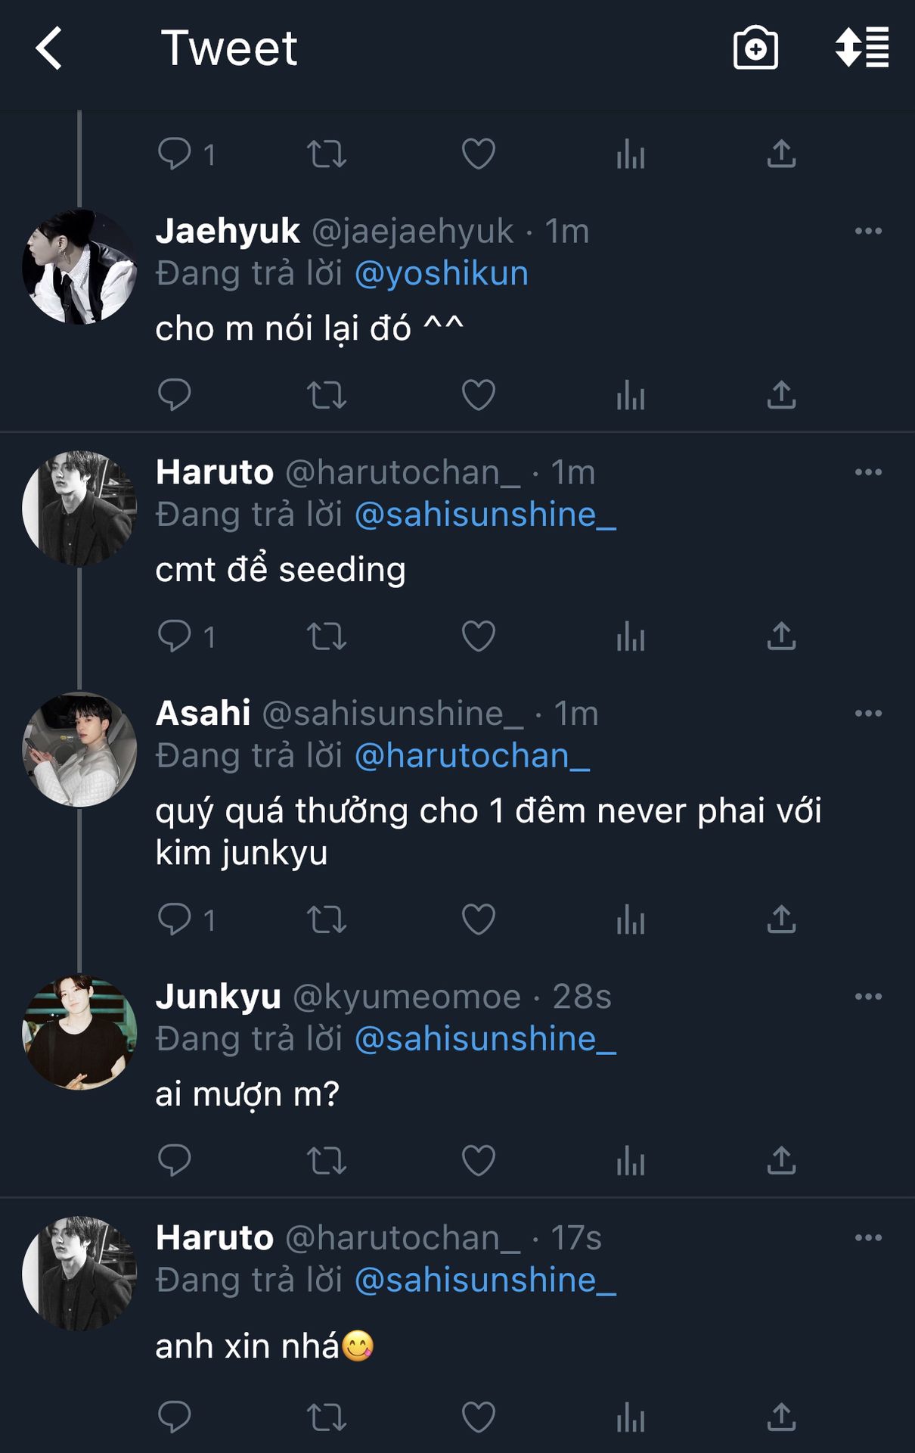Image resolution: width=915 pixels, height=1453 pixels.
Task: Open more options on Jaehyuk's tweet
Action: click(868, 231)
